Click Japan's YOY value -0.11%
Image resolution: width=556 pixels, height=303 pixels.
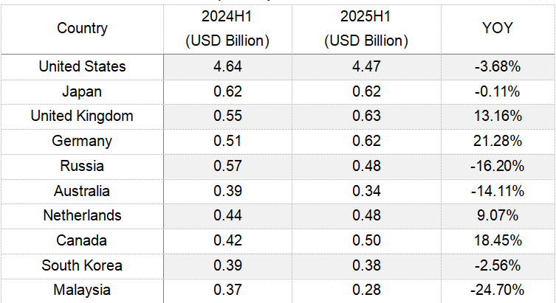[498, 91]
